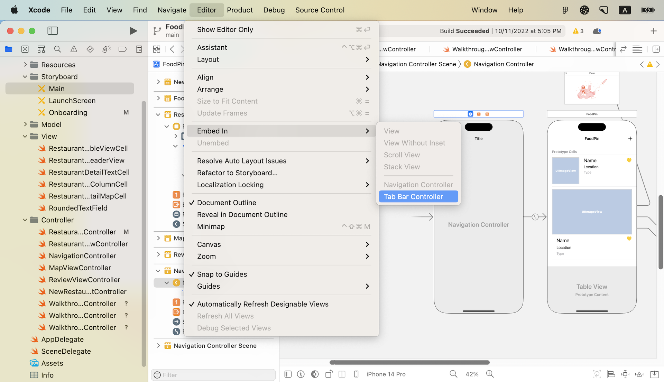The image size is (664, 382).
Task: Click the 42% zoom level control
Action: tap(472, 374)
